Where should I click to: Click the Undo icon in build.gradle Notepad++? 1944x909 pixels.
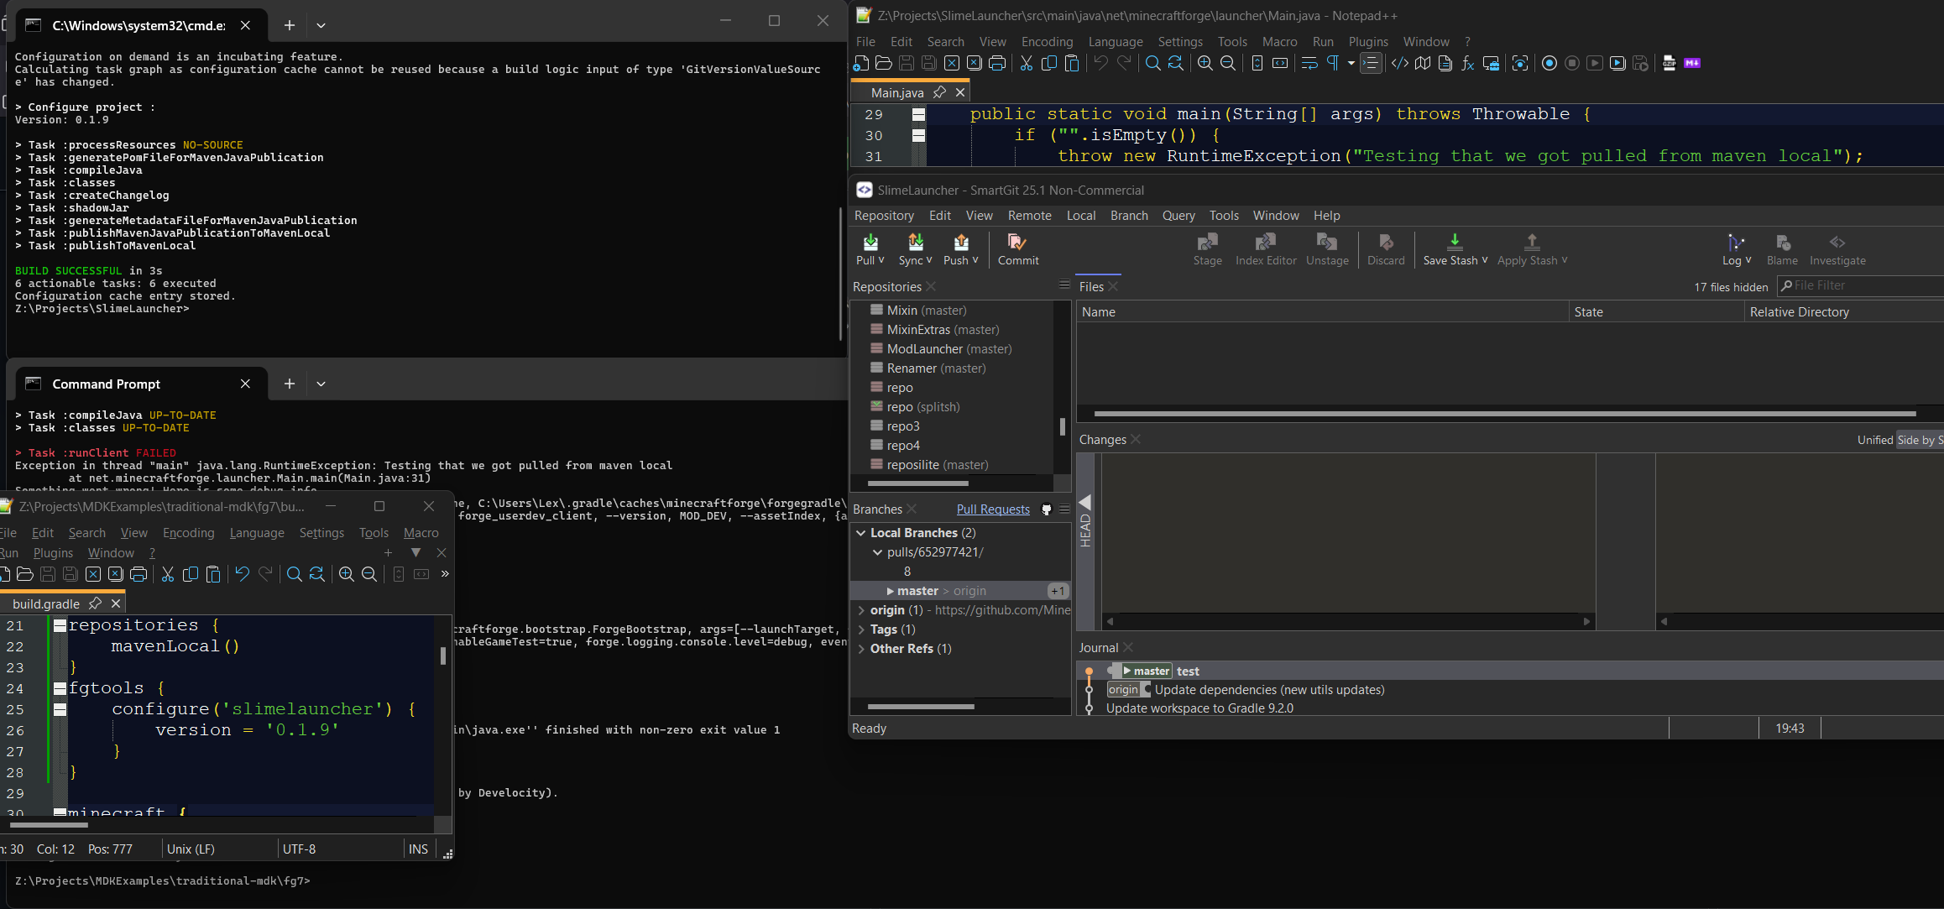[242, 574]
